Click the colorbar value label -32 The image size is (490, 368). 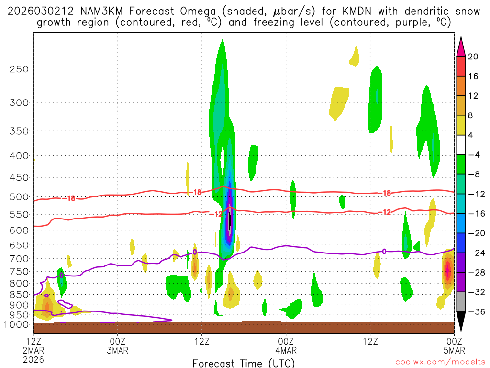(x=476, y=292)
